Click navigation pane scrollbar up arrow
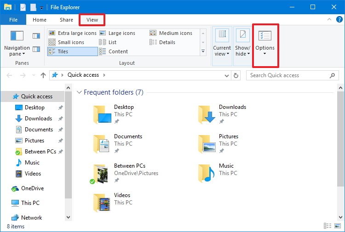This screenshot has height=232, width=345. [68, 88]
